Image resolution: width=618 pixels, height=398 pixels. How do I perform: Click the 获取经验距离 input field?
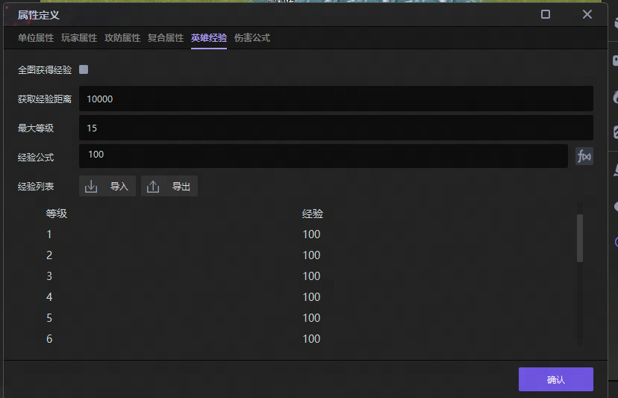click(x=336, y=99)
